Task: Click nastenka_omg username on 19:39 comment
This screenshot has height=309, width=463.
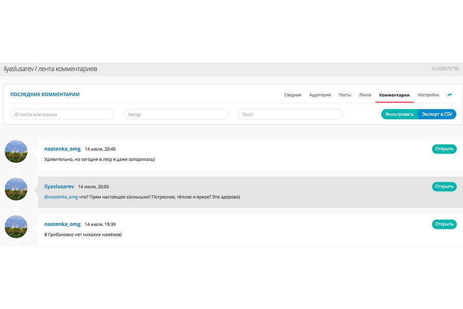Action: pos(62,224)
